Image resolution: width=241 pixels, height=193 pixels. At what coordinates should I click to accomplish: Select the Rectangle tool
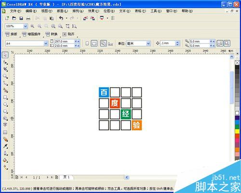pyautogui.click(x=5, y=97)
